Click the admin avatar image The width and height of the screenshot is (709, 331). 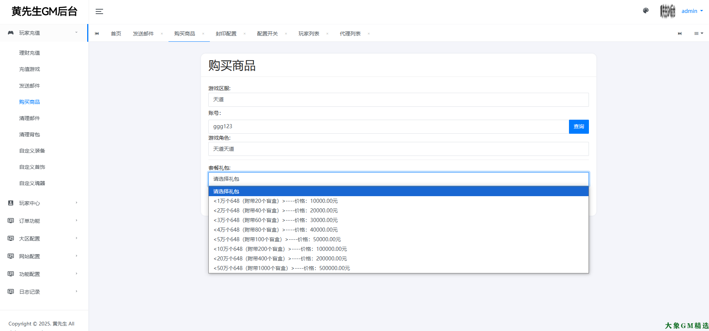coord(668,11)
